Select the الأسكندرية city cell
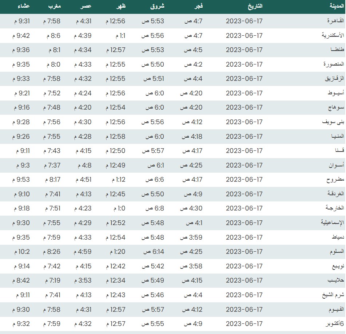The width and height of the screenshot is (346, 334). click(x=330, y=36)
